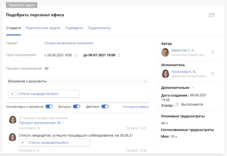
Task: Switch to the Подзадачи tab
Action: point(74,27)
